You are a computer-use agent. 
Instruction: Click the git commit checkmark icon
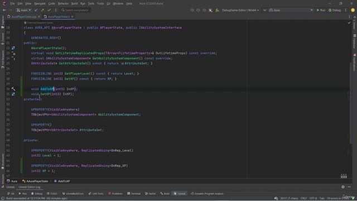coord(49,10)
